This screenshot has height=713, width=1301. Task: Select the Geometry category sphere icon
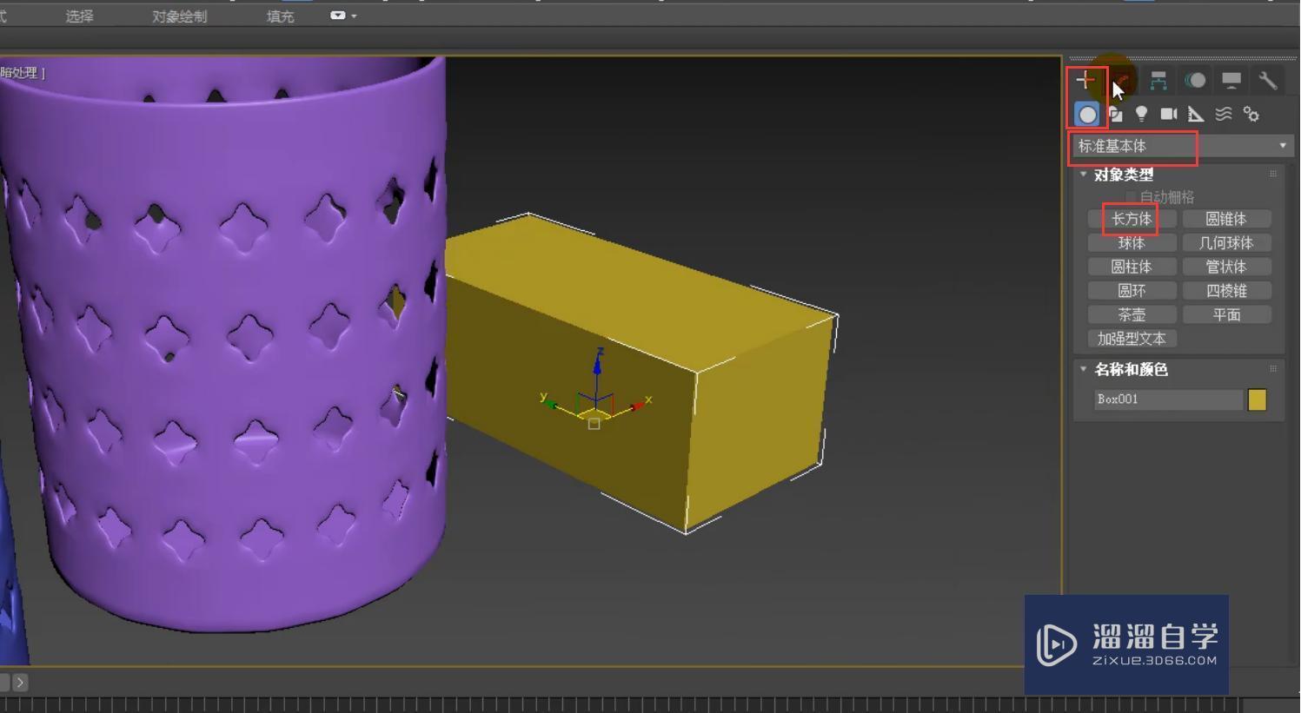coord(1087,114)
